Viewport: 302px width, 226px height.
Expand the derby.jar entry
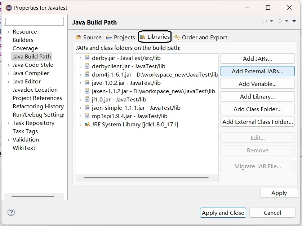[x=80, y=58]
